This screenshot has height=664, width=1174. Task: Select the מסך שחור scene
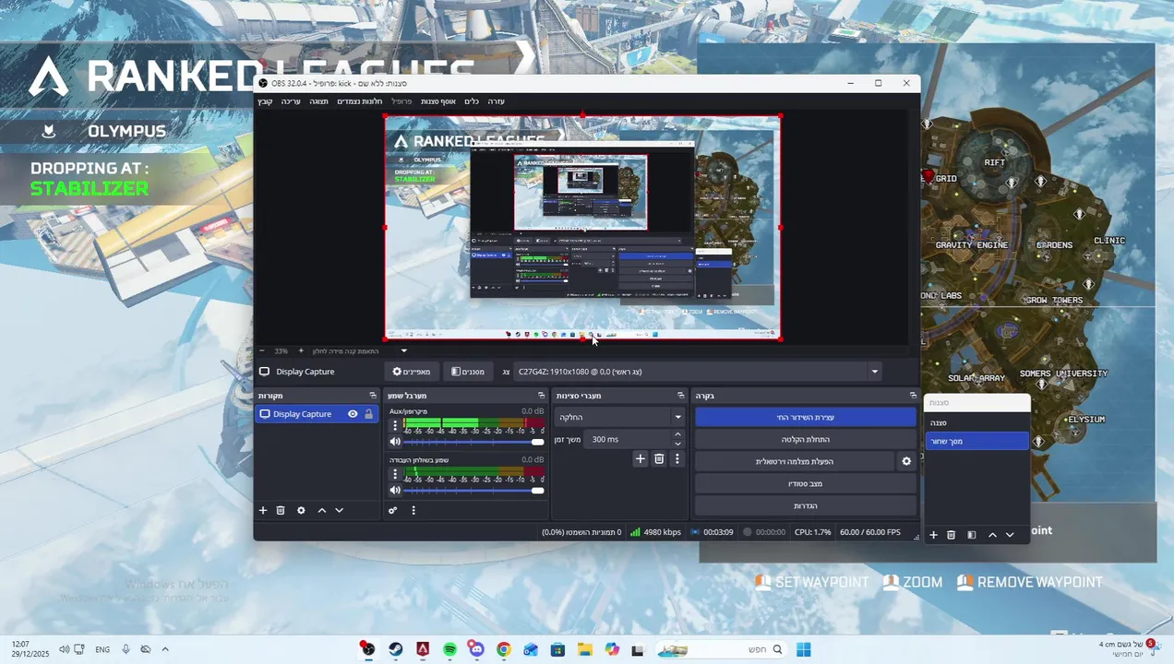[977, 441]
